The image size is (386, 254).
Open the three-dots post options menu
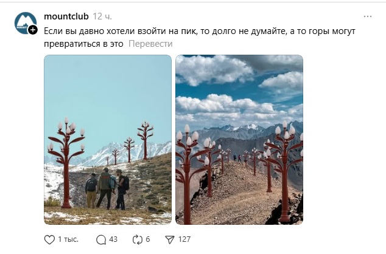[368, 16]
